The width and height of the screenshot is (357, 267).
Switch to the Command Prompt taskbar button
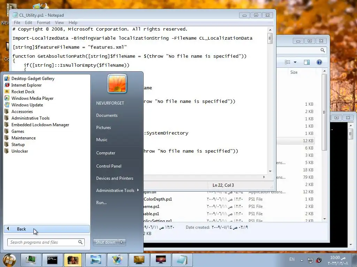click(52, 260)
